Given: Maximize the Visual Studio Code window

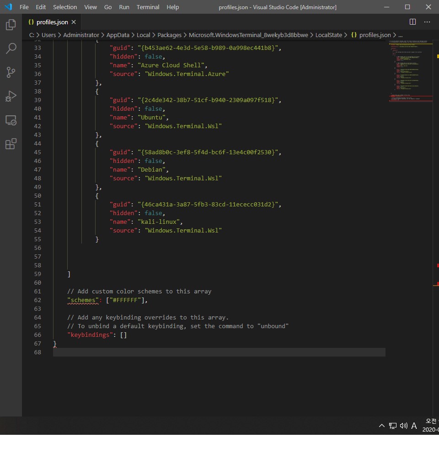Looking at the screenshot, I should click(x=407, y=7).
